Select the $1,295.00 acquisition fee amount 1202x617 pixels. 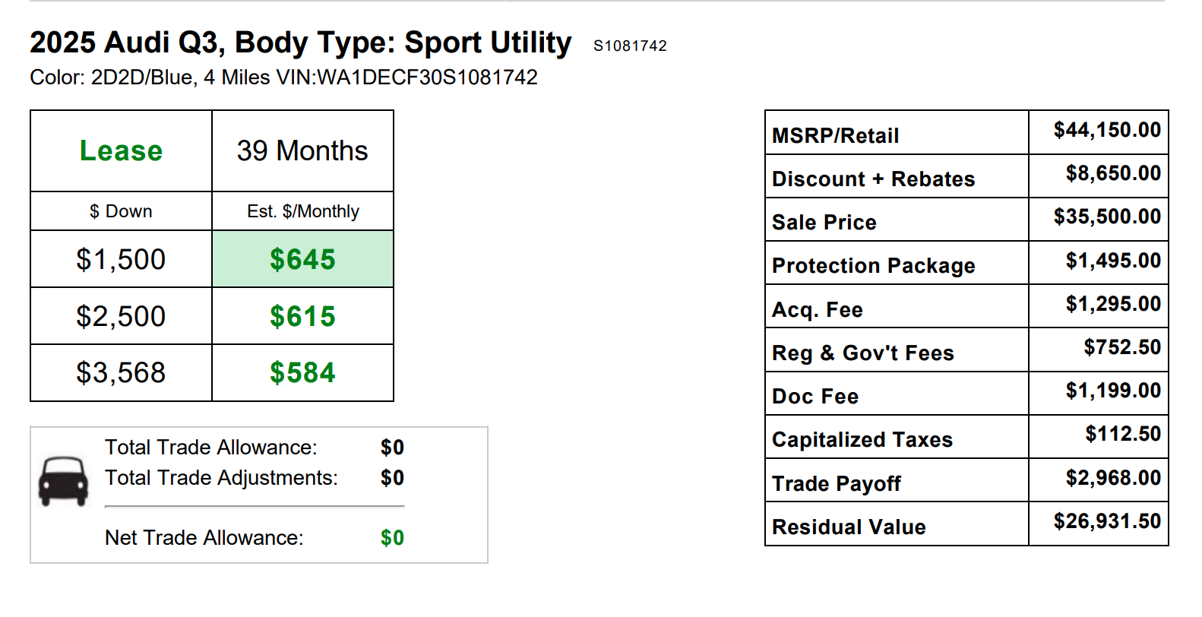pyautogui.click(x=1113, y=304)
